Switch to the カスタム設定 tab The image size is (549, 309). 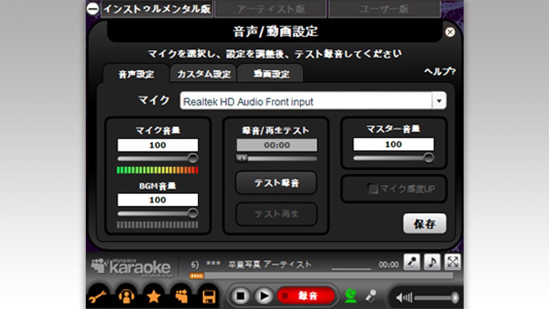tap(204, 73)
